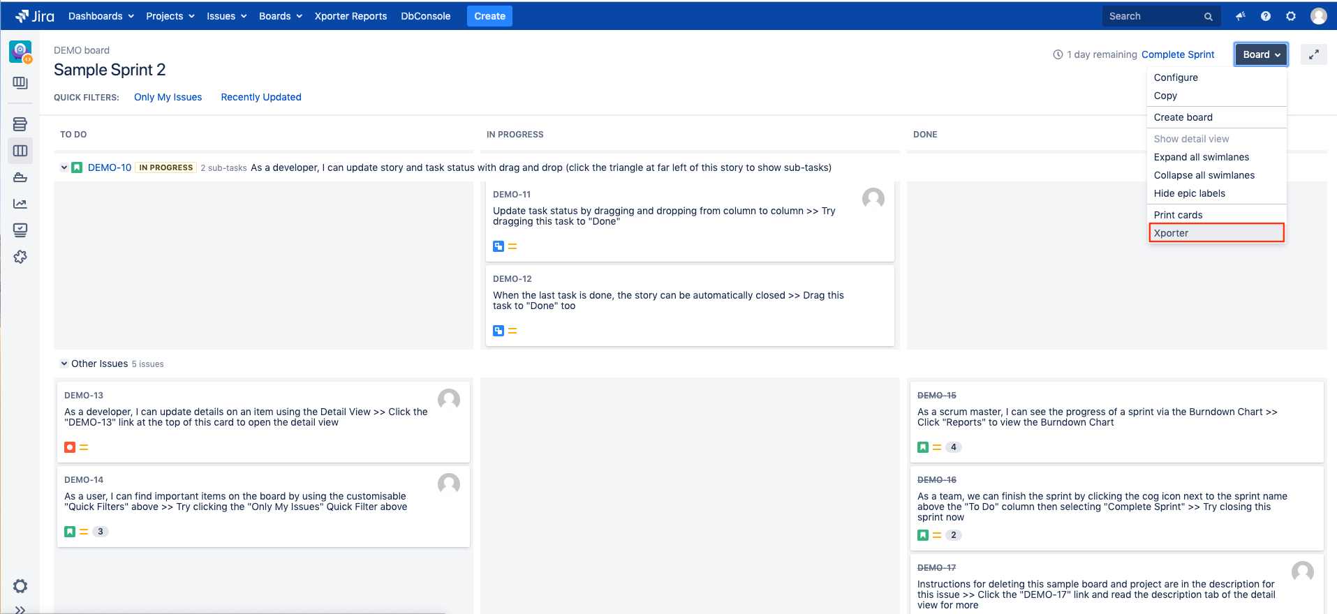This screenshot has height=614, width=1337.
Task: Open the Releases ship icon in the sidebar
Action: point(20,177)
